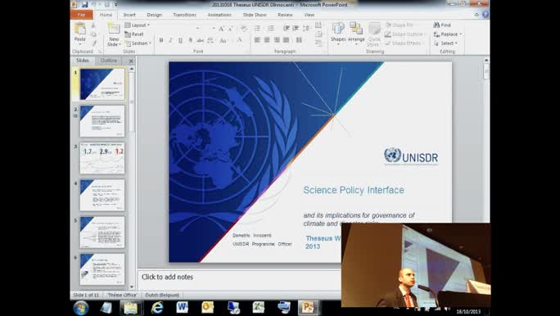Decrease the list indent level

286,29
